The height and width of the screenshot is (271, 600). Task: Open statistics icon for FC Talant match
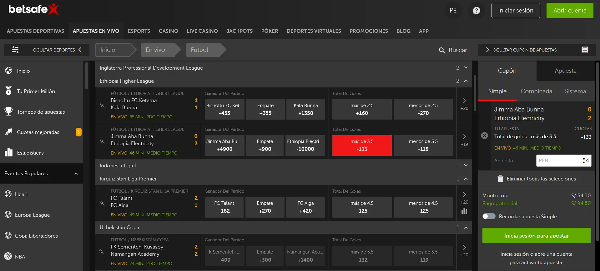coord(464,211)
